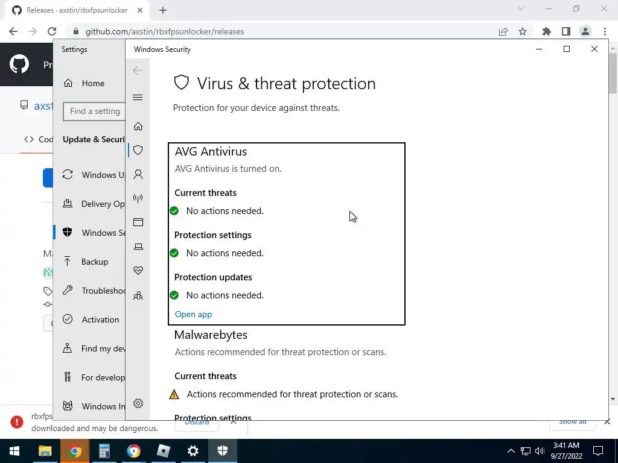Click the AVG Antivirus heading
This screenshot has height=463, width=618.
(211, 151)
